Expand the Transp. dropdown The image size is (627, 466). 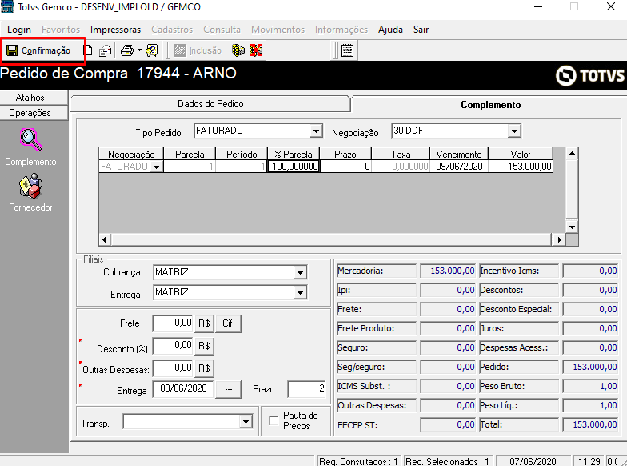(246, 421)
